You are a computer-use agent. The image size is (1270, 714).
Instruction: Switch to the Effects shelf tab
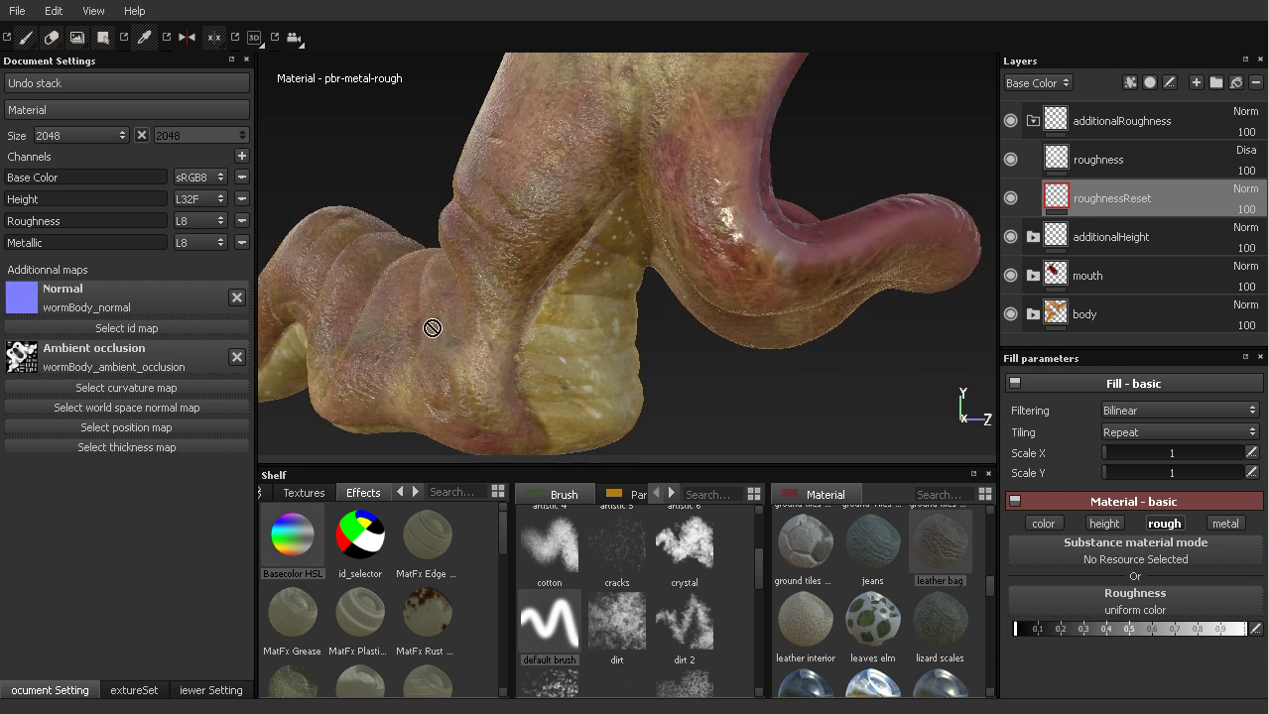[363, 493]
